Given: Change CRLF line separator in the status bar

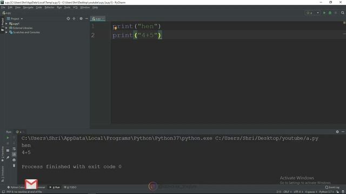Looking at the screenshot, I should point(287,192).
